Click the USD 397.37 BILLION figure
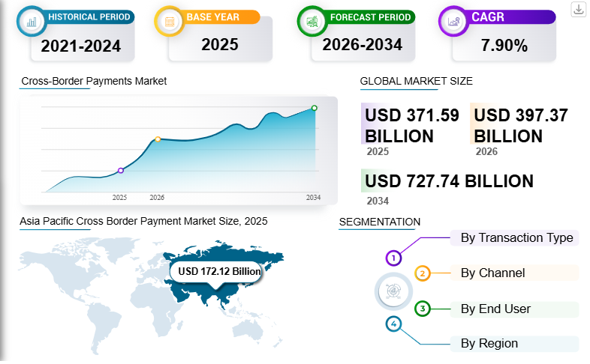Image resolution: width=590 pixels, height=364 pixels. click(x=521, y=125)
